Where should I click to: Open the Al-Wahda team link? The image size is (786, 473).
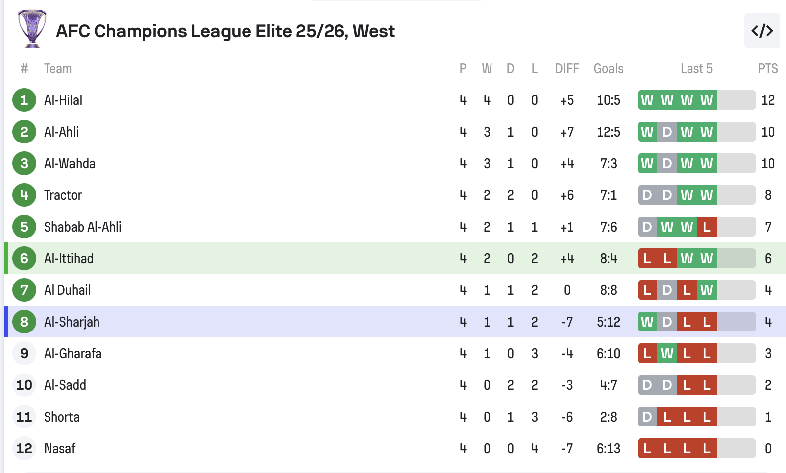tap(70, 164)
